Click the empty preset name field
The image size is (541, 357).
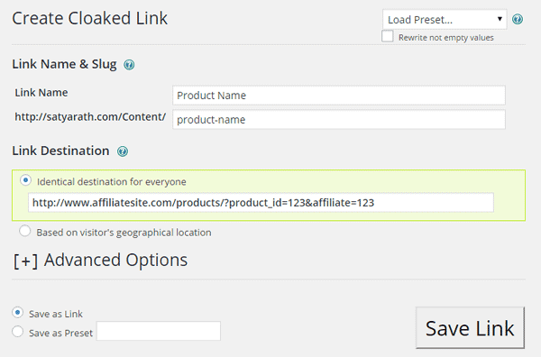[x=159, y=331]
